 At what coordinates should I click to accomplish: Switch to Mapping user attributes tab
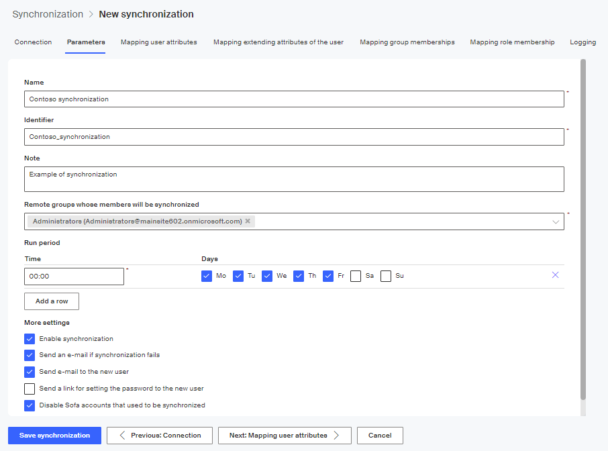click(x=159, y=42)
